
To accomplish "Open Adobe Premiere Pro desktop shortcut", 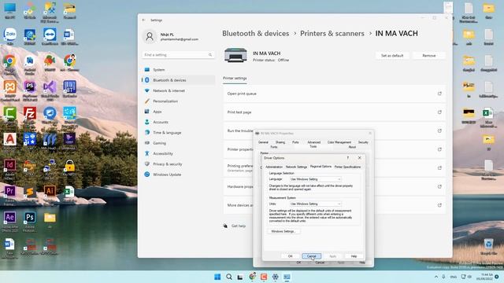I will (x=10, y=193).
